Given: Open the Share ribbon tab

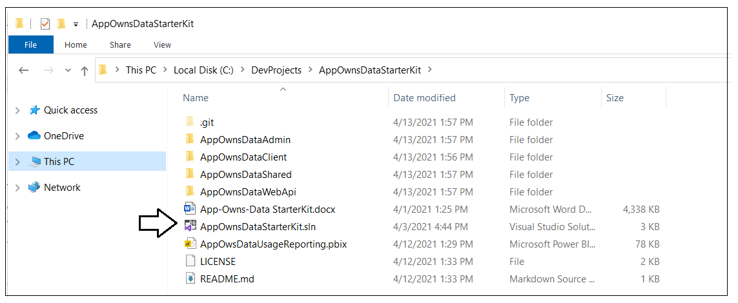Looking at the screenshot, I should (x=120, y=45).
